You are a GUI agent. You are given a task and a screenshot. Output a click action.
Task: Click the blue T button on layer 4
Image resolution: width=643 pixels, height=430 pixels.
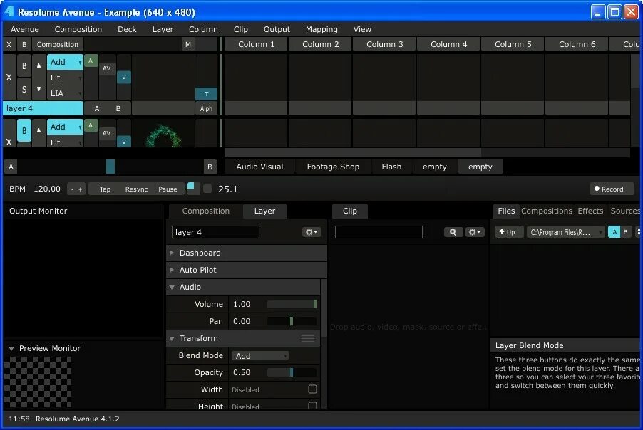click(x=206, y=94)
